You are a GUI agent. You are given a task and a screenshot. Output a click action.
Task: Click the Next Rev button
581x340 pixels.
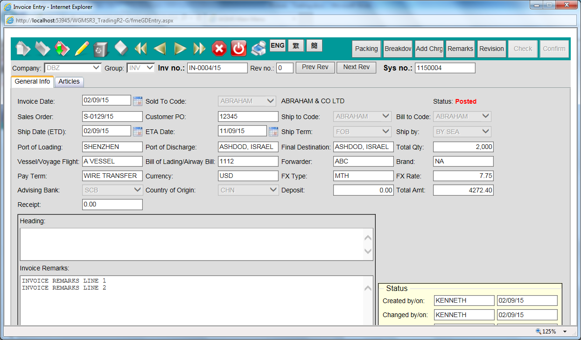357,67
